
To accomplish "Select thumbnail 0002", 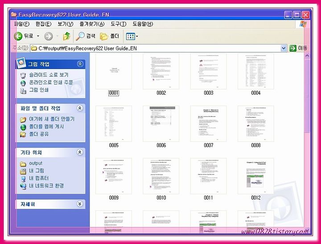I will (161, 71).
